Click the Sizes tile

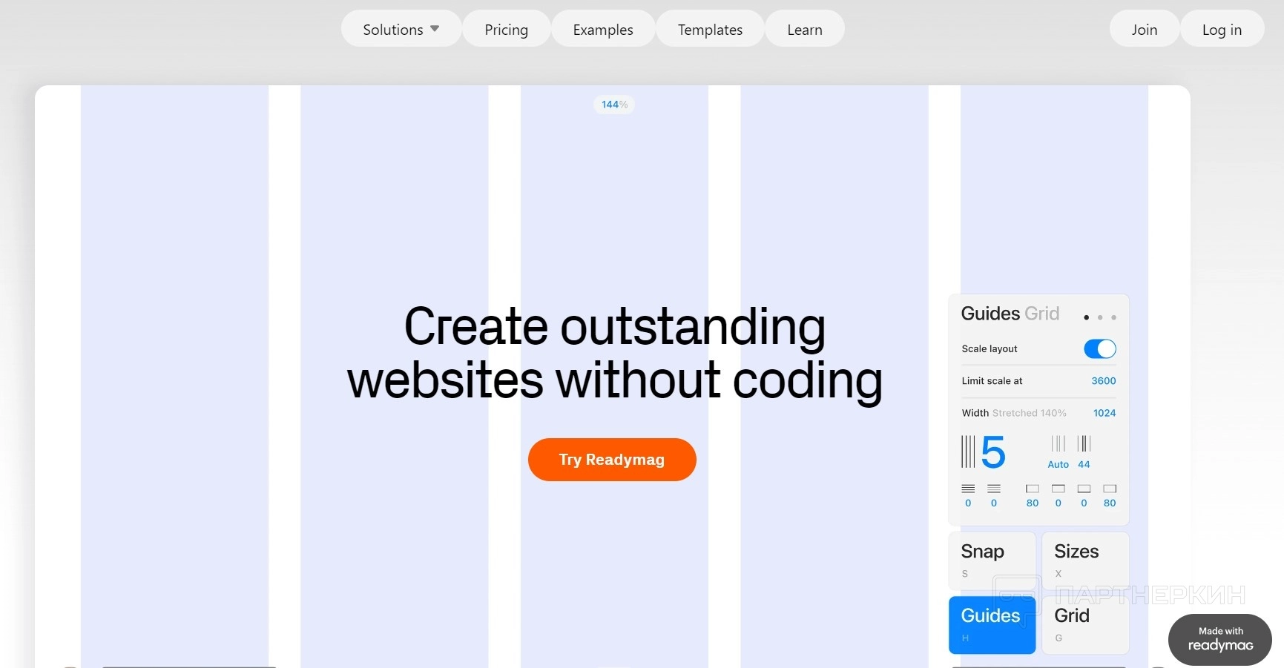[x=1085, y=561]
